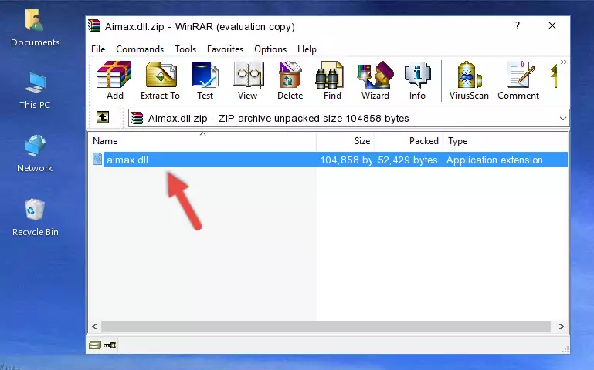This screenshot has height=370, width=594.
Task: Open the Favorites menu
Action: click(225, 49)
